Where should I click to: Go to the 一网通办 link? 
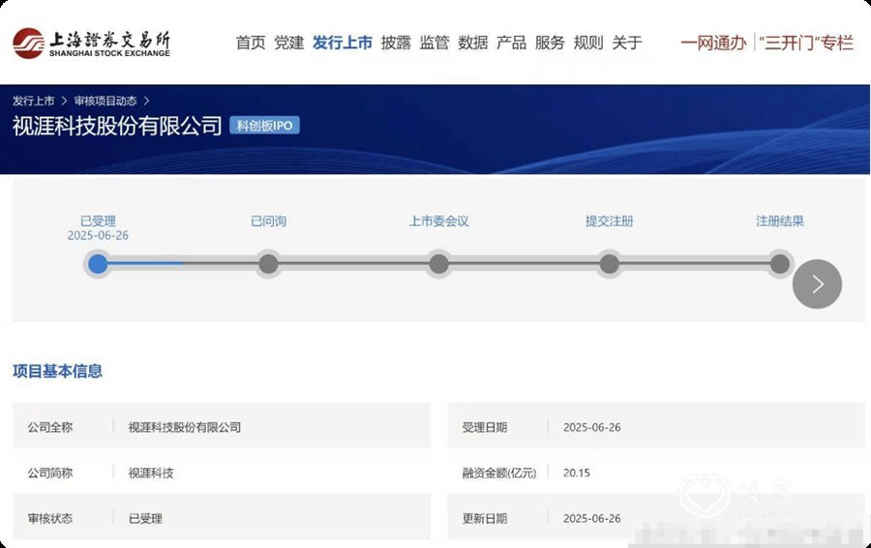pyautogui.click(x=714, y=43)
